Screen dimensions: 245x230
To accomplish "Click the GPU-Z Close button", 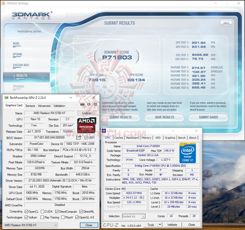I will [x=89, y=225].
